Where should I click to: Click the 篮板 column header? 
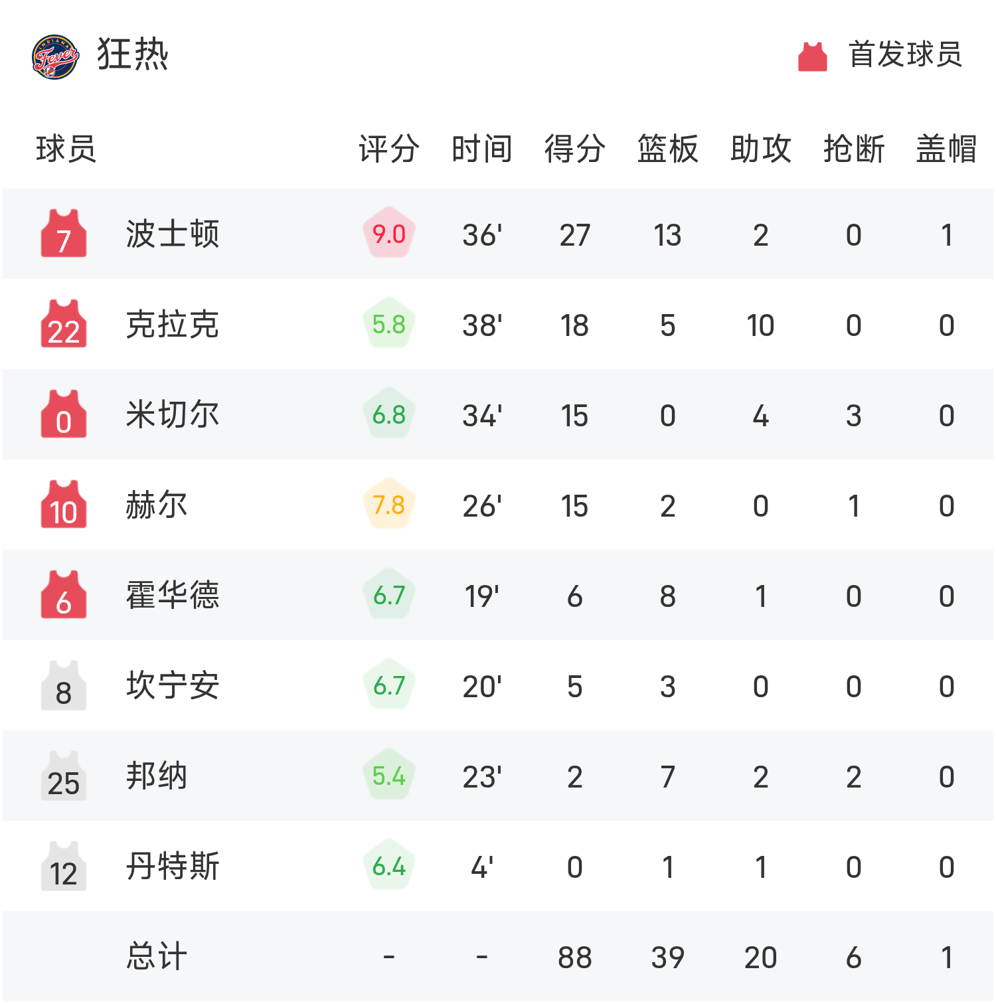pyautogui.click(x=668, y=148)
